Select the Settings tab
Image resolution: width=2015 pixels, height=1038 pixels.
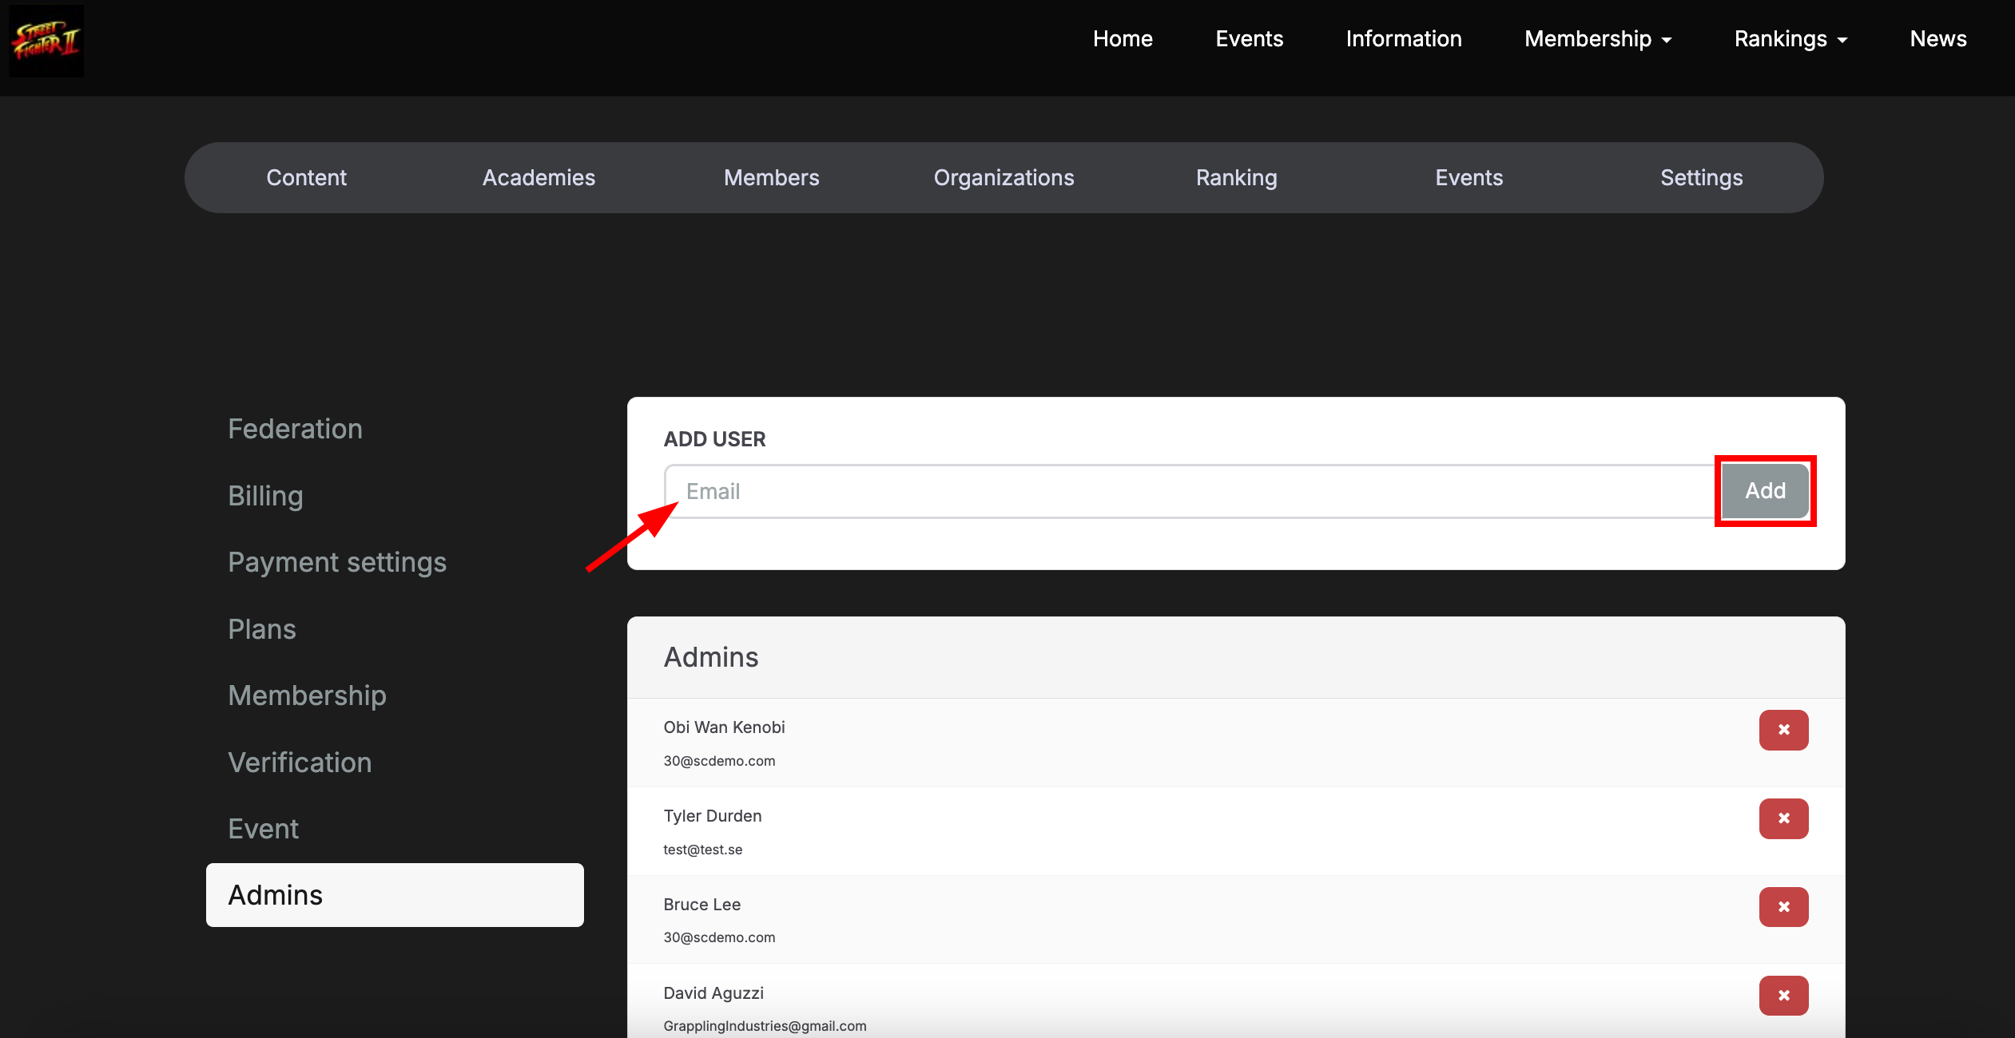coord(1701,177)
